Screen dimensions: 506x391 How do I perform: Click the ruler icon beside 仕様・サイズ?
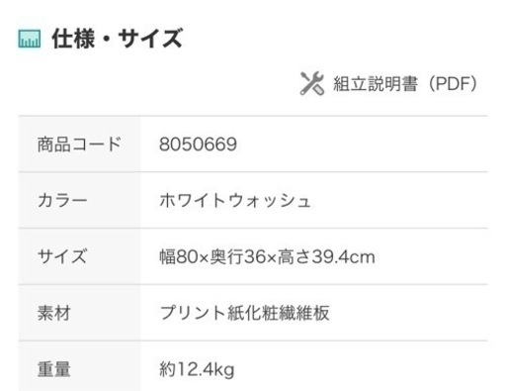click(x=30, y=39)
